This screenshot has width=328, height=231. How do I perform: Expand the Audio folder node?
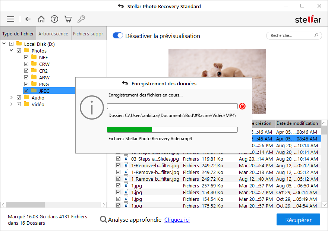coord(12,98)
